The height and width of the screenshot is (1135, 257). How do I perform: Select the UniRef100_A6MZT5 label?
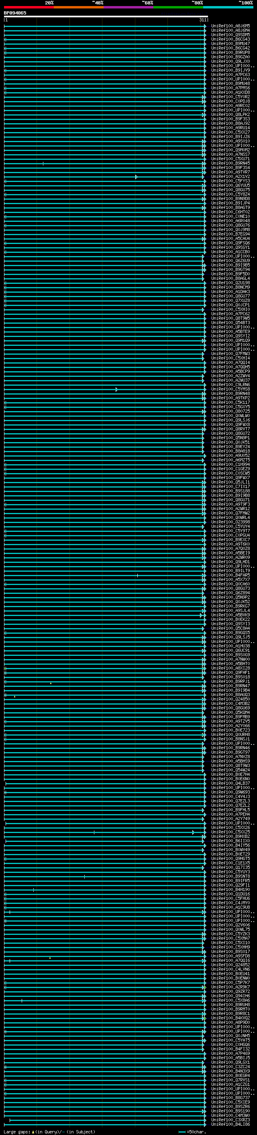pyautogui.click(x=230, y=460)
